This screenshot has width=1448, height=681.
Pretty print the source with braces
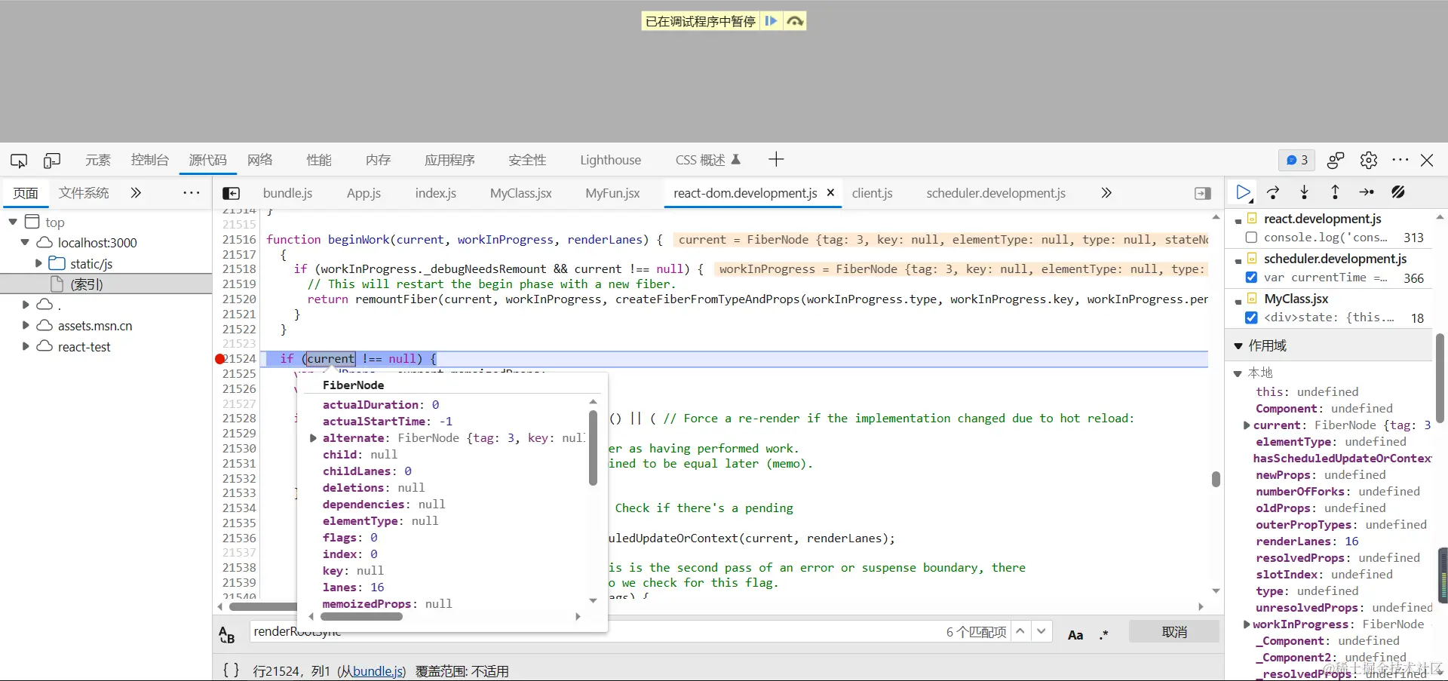coord(231,670)
